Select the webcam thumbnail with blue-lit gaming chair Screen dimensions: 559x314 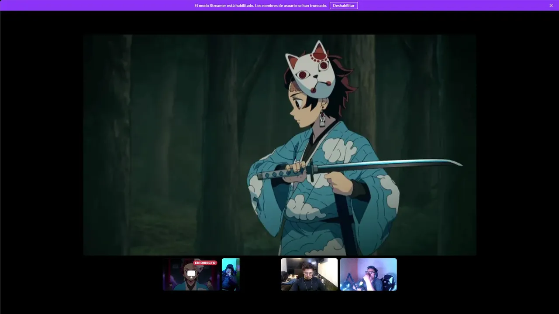369,274
